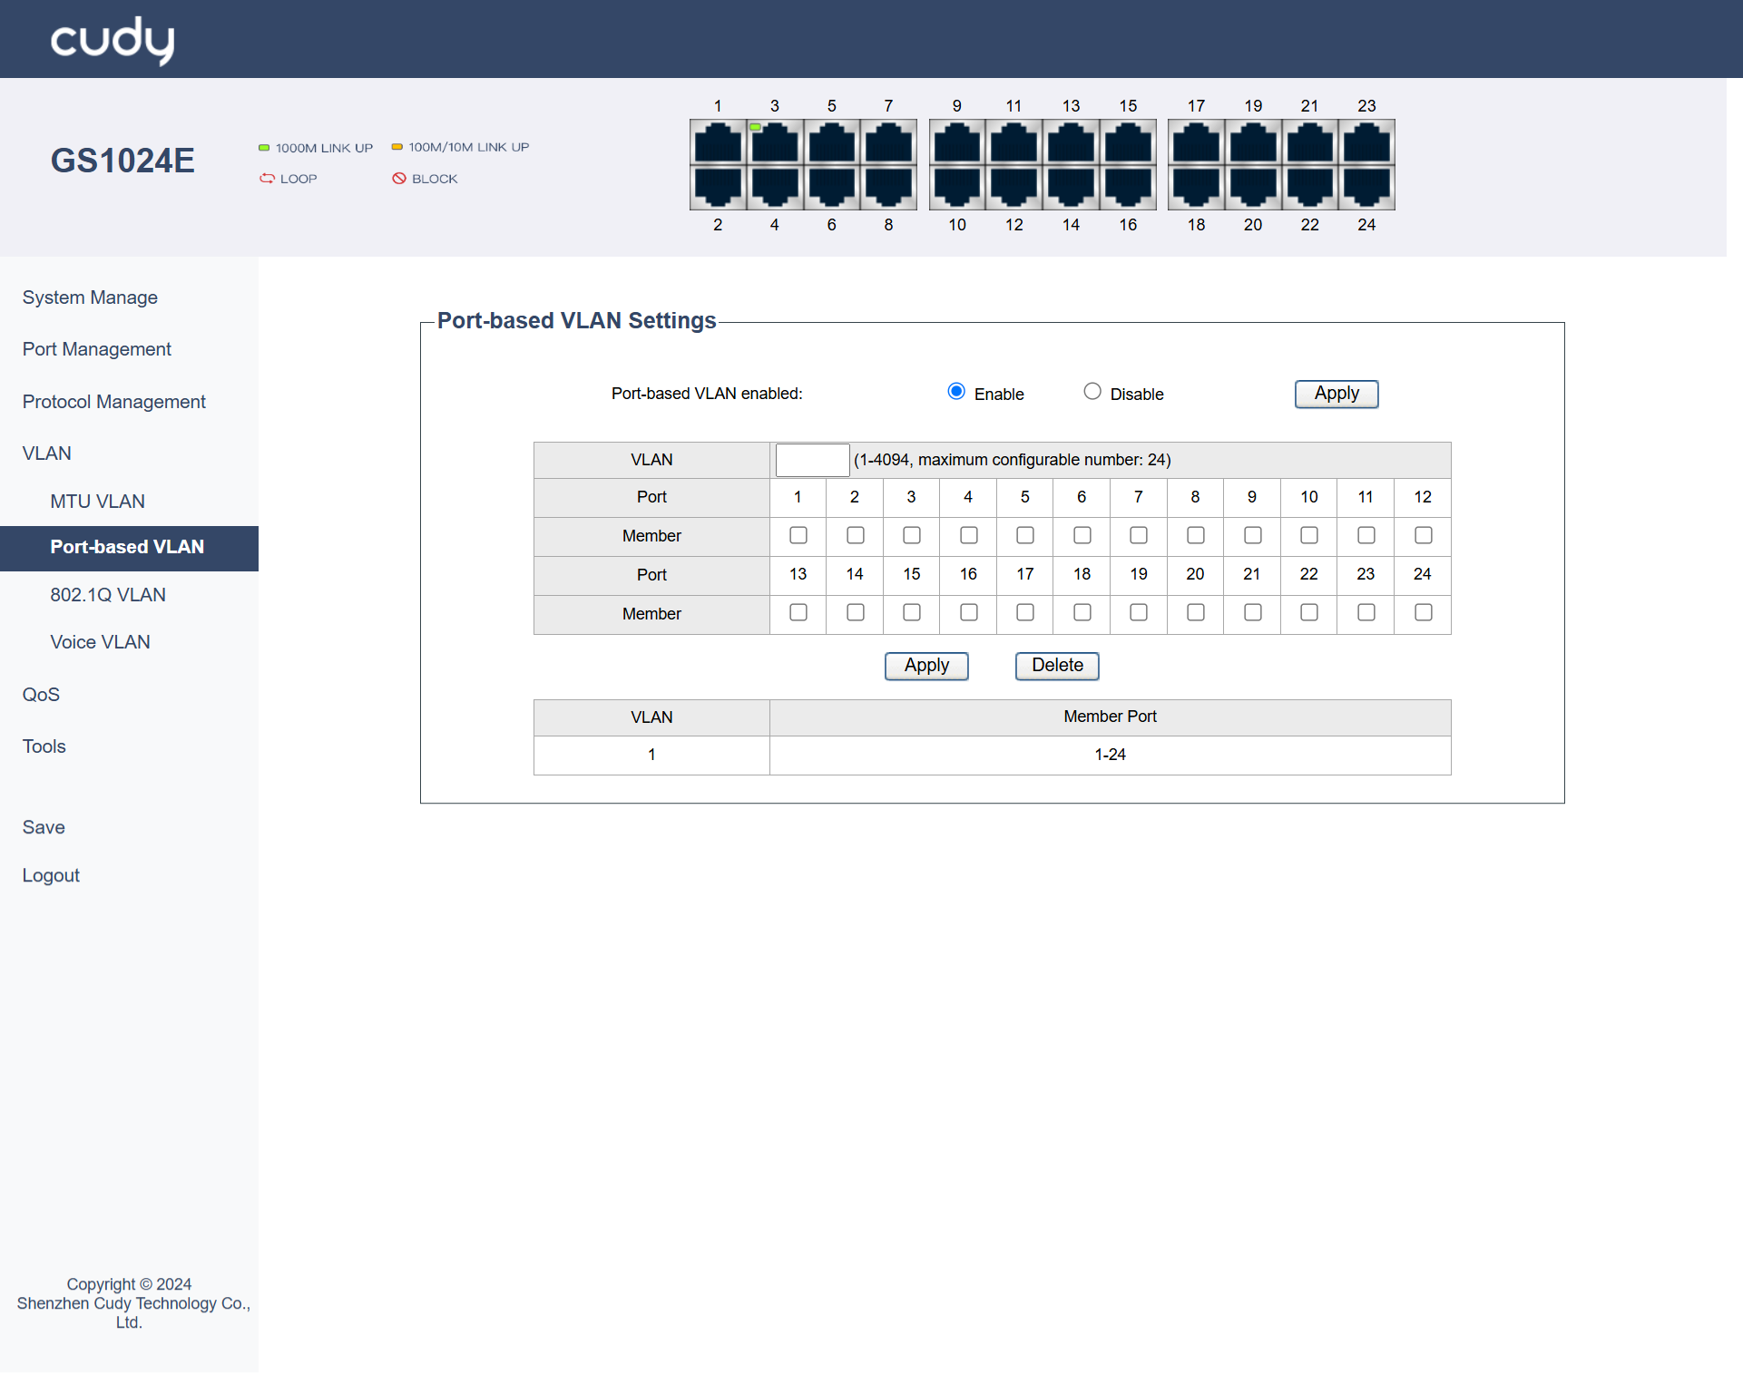Click the Delete button
The image size is (1743, 1375).
[x=1057, y=666]
